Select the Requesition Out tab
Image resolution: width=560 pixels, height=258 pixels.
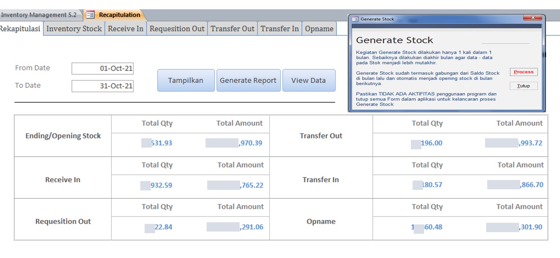pos(177,29)
